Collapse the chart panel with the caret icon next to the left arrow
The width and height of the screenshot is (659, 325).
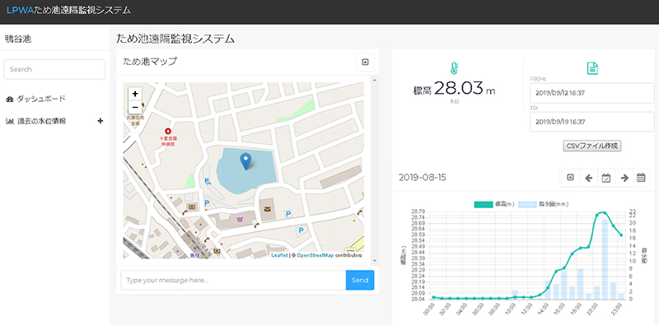[x=570, y=178]
